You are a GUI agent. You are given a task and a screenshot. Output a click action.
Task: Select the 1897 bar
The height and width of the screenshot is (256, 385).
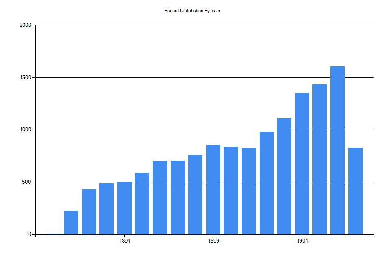click(x=178, y=197)
